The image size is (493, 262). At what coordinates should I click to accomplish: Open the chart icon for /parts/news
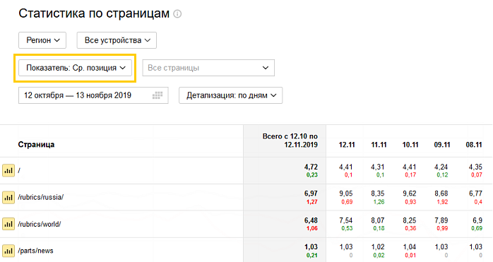[8, 251]
